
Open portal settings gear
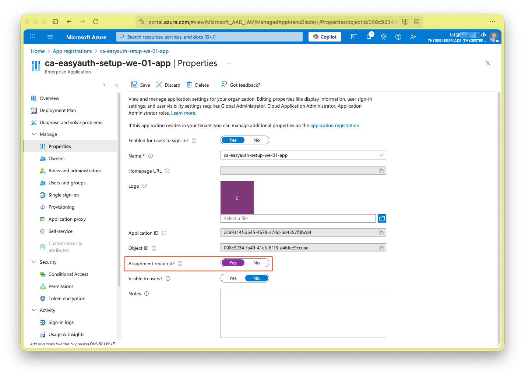pyautogui.click(x=384, y=37)
